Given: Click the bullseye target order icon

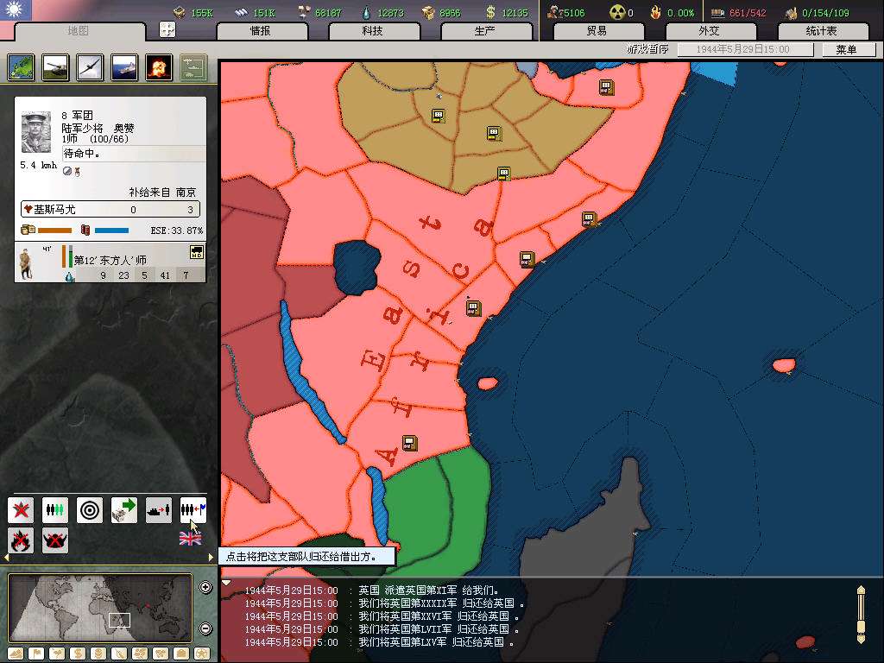Looking at the screenshot, I should pyautogui.click(x=90, y=510).
